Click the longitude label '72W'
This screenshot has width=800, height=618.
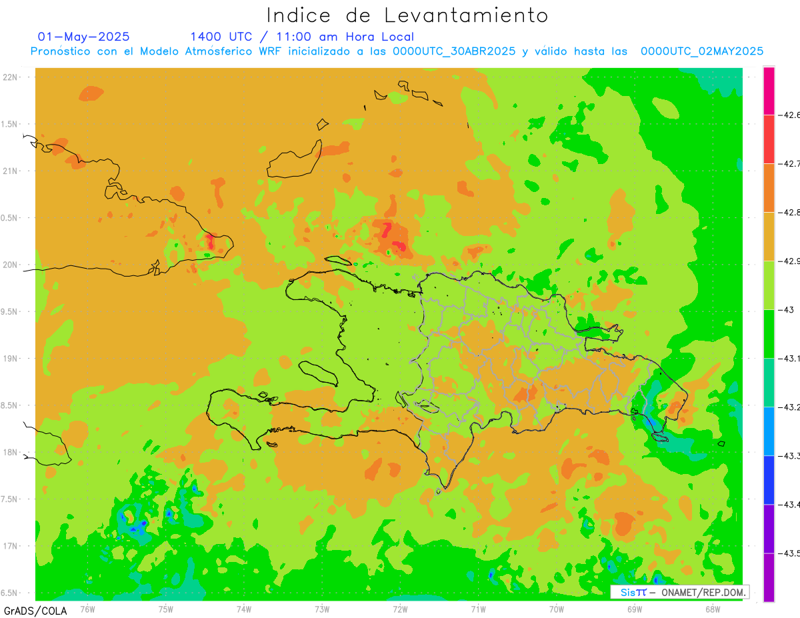(x=400, y=609)
